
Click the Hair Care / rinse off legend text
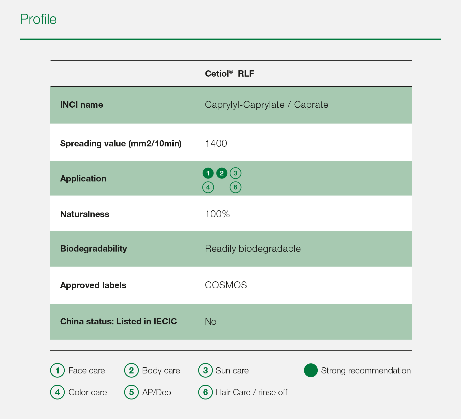252,392
